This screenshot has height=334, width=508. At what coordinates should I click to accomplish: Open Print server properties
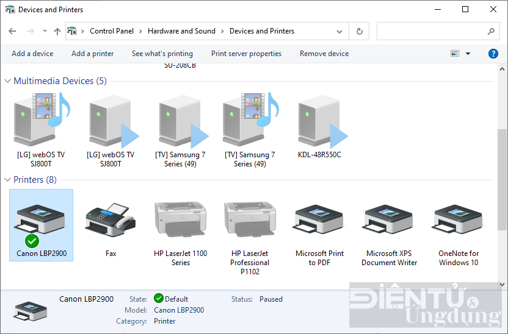[246, 54]
